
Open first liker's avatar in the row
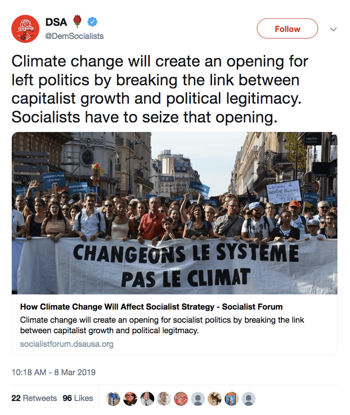[113, 398]
